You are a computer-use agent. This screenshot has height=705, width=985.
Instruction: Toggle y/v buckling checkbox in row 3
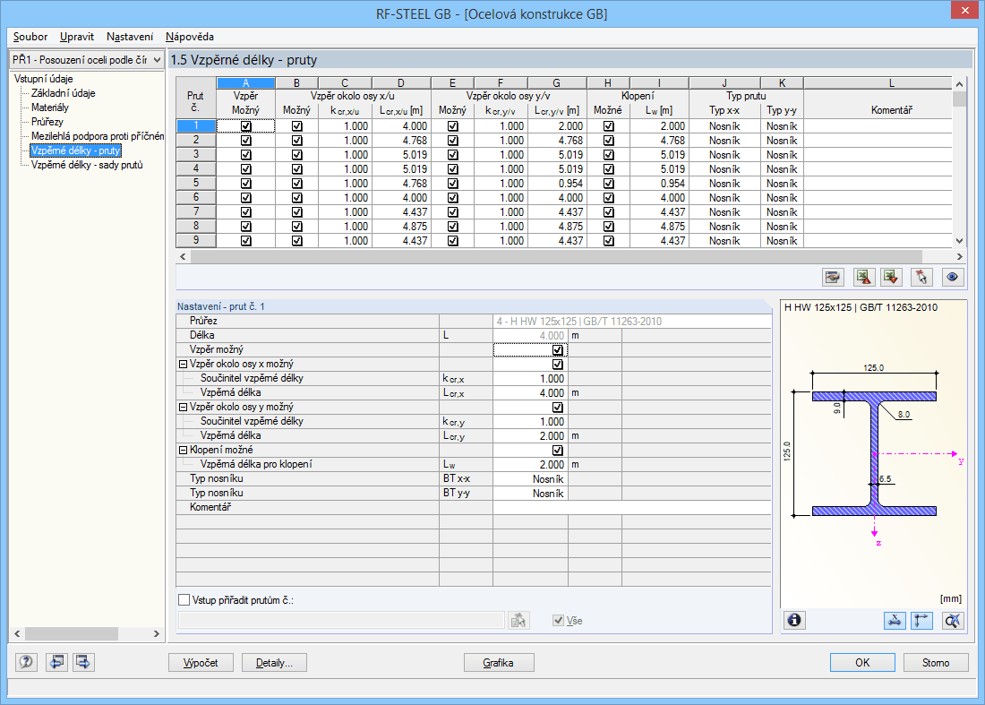(453, 155)
